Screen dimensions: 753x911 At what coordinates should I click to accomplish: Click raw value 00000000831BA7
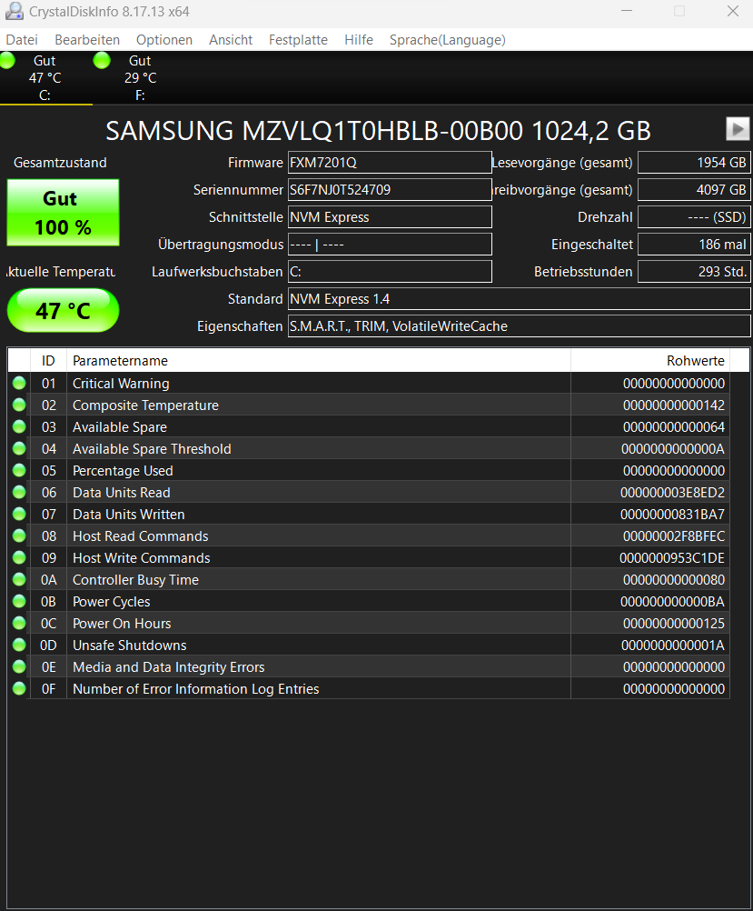672,515
